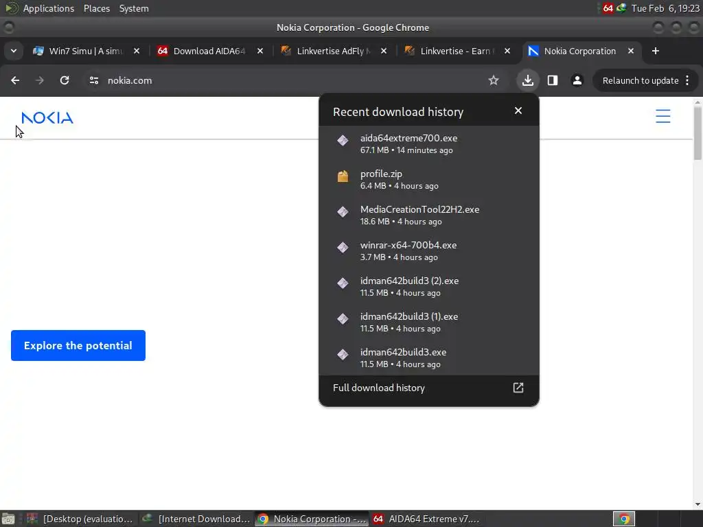Click Explore the potential button
The height and width of the screenshot is (527, 703).
click(78, 345)
